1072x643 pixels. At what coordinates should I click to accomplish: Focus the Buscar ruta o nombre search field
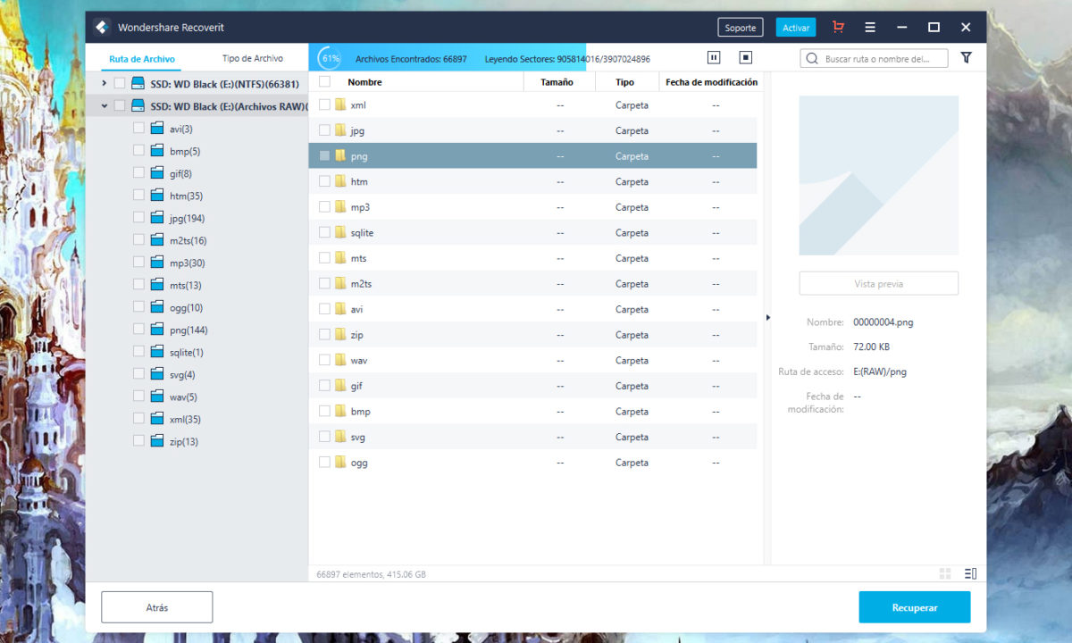coord(883,59)
